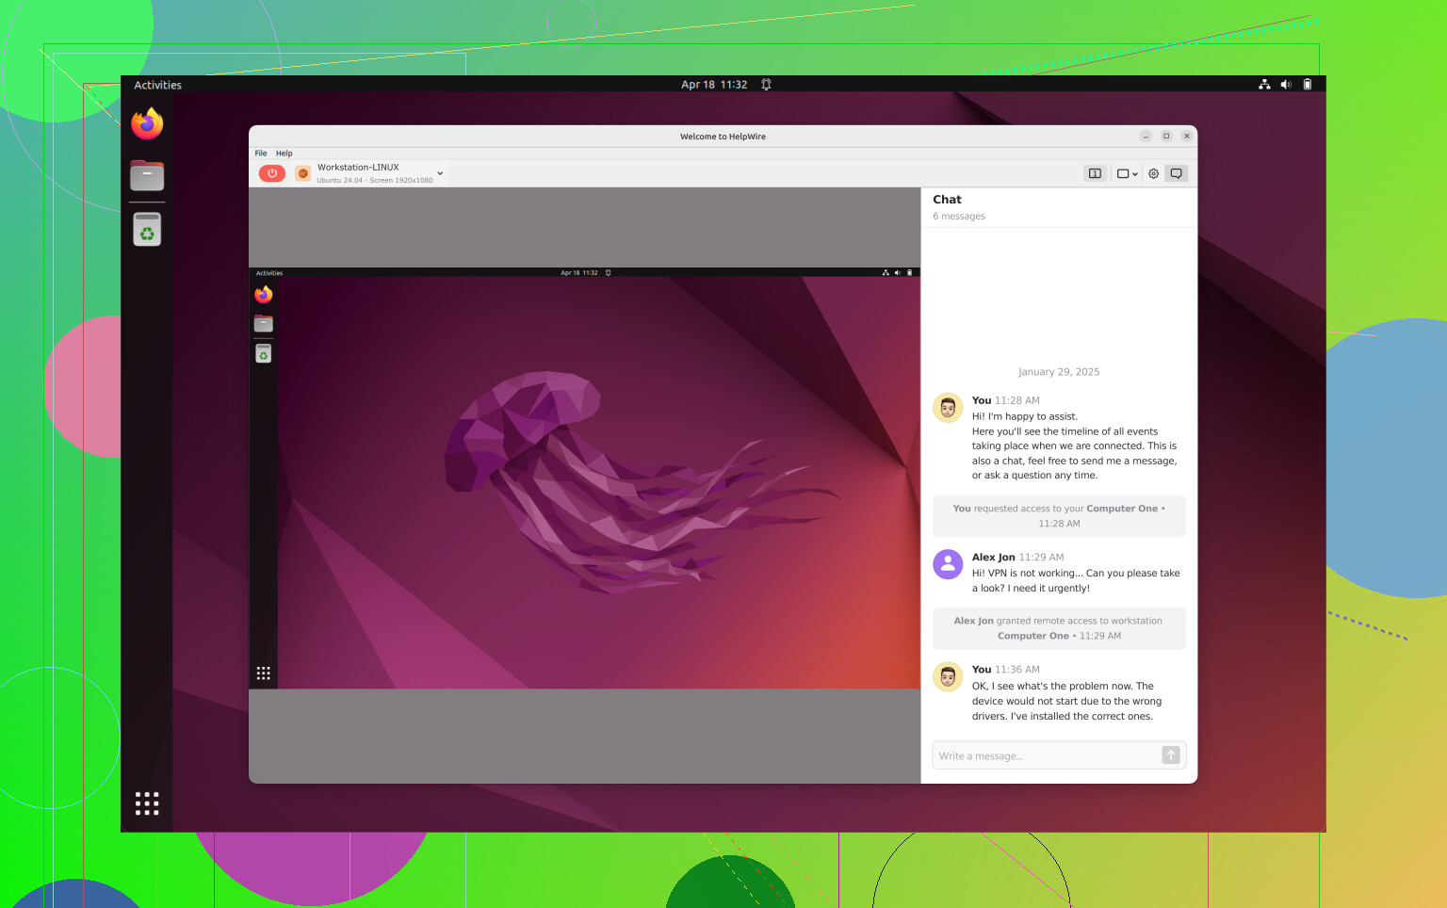The height and width of the screenshot is (908, 1447).
Task: Click the Write a message field
Action: (x=1047, y=755)
